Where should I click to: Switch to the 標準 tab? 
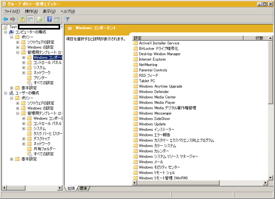tap(83, 188)
